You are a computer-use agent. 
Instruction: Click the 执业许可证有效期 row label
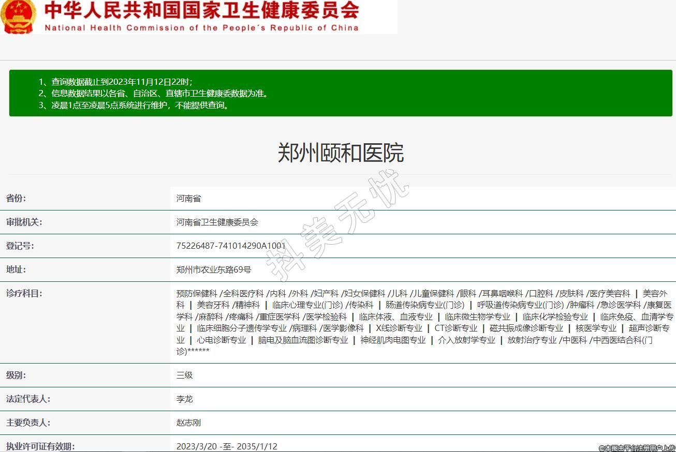coord(40,446)
